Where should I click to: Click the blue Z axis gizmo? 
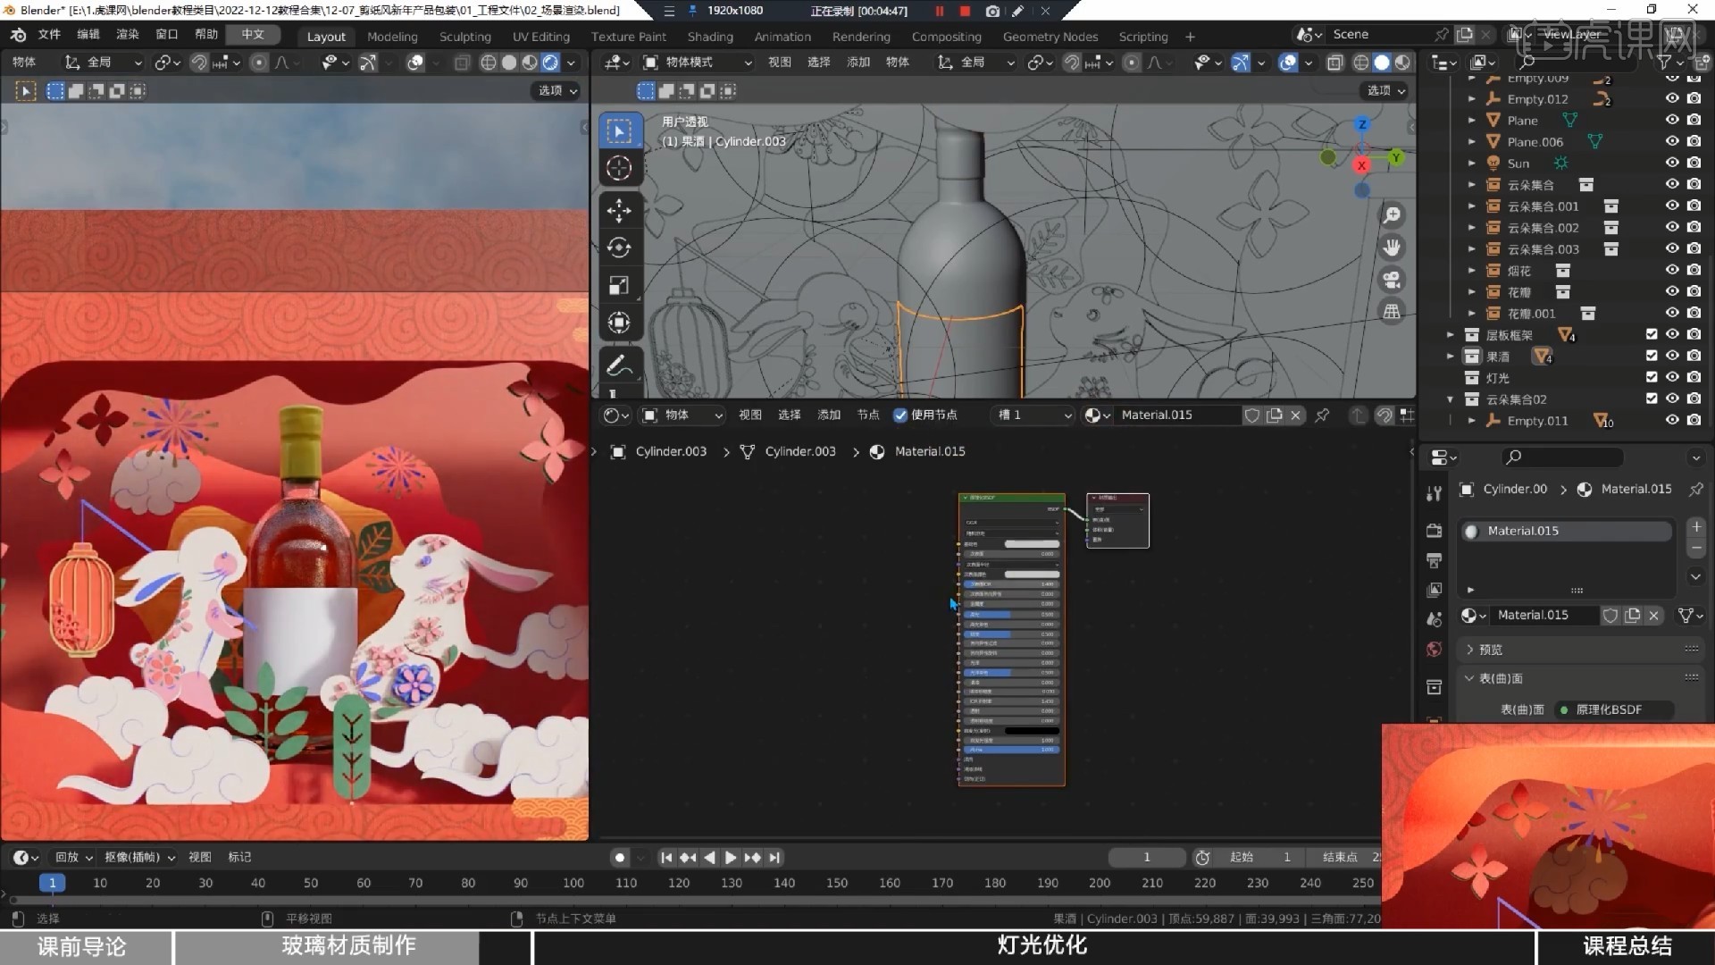coord(1362,124)
